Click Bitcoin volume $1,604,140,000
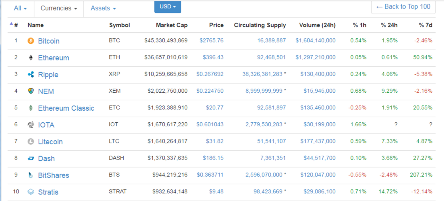The image size is (444, 201). click(x=316, y=40)
